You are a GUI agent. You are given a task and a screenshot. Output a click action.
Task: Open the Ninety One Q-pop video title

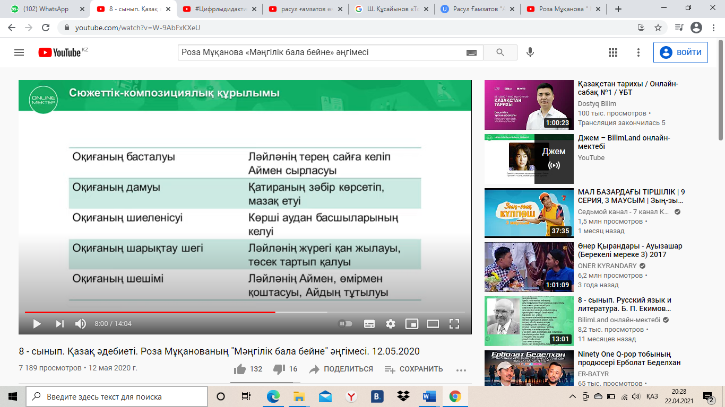coord(629,358)
